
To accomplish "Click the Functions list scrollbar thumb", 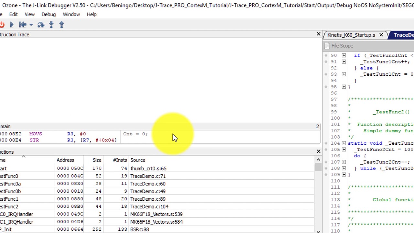I will pos(318,167).
